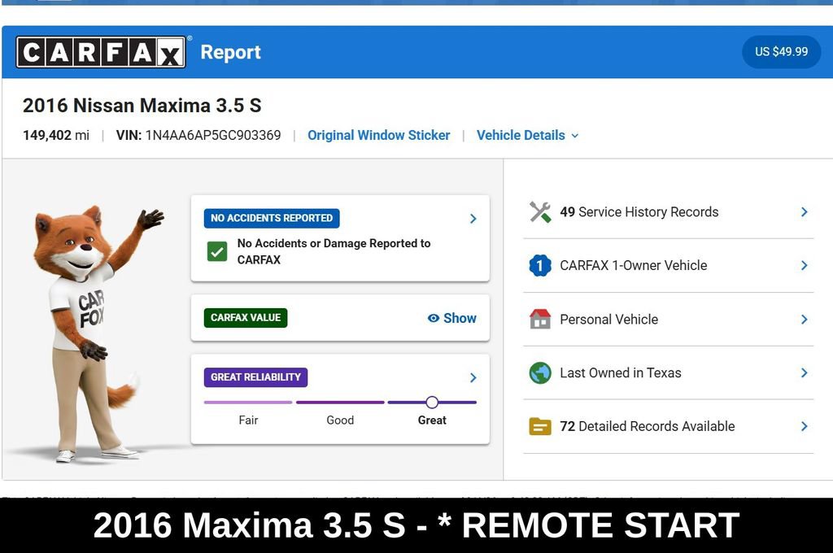Open chevron for Last Owned in Texas
This screenshot has height=553, width=833.
804,373
